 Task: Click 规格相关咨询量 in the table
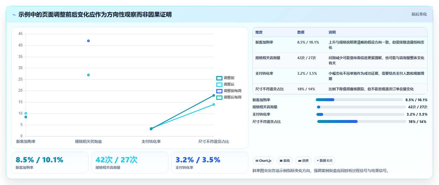pyautogui.click(x=268, y=58)
